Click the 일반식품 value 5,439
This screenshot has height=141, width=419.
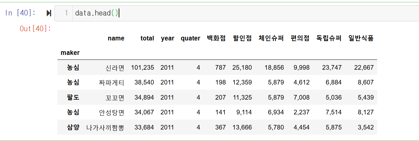366,97
